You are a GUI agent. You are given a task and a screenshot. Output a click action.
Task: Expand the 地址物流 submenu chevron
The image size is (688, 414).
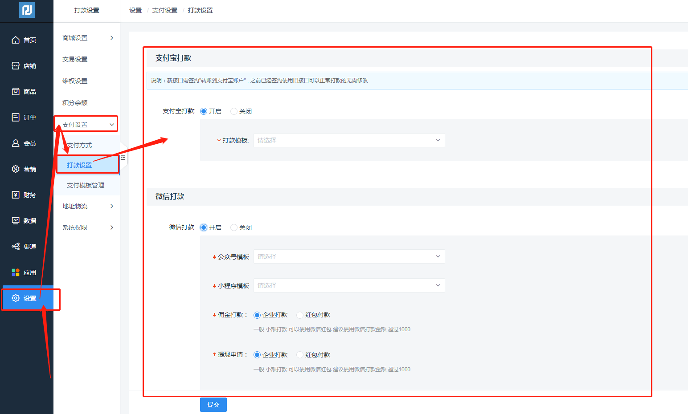(x=112, y=206)
